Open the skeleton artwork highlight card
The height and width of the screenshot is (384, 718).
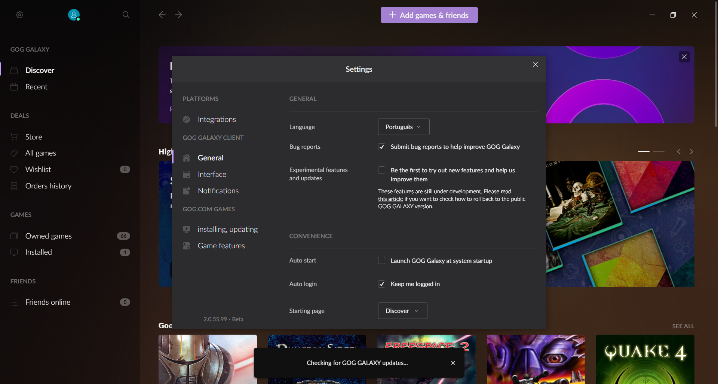(620, 224)
